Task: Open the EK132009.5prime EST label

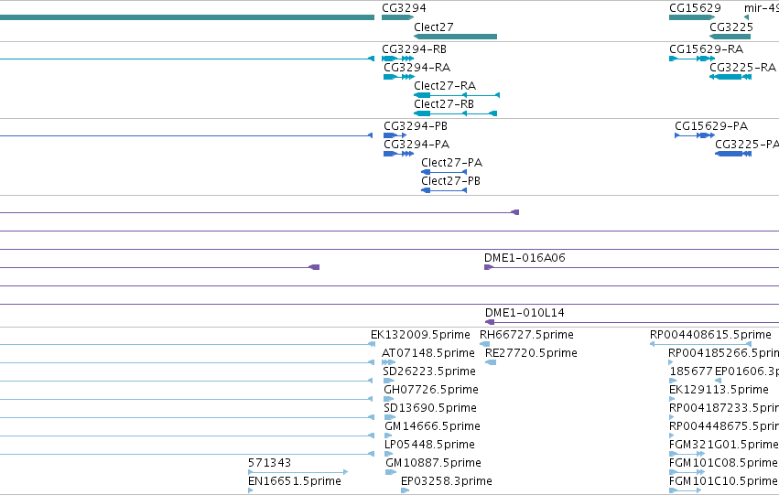Action: tap(420, 335)
